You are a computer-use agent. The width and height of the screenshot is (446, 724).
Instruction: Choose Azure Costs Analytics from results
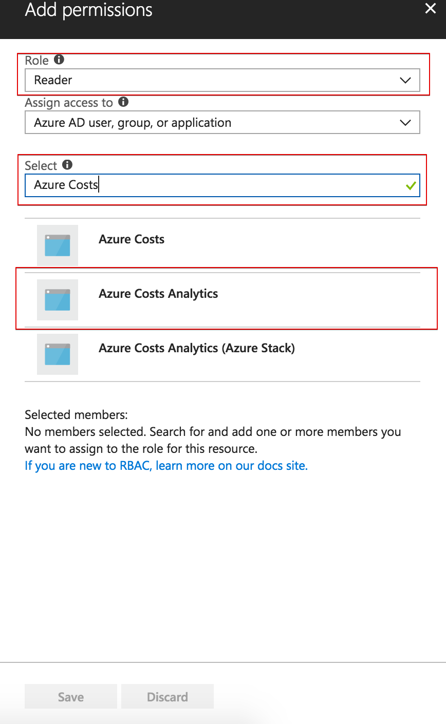coord(222,300)
